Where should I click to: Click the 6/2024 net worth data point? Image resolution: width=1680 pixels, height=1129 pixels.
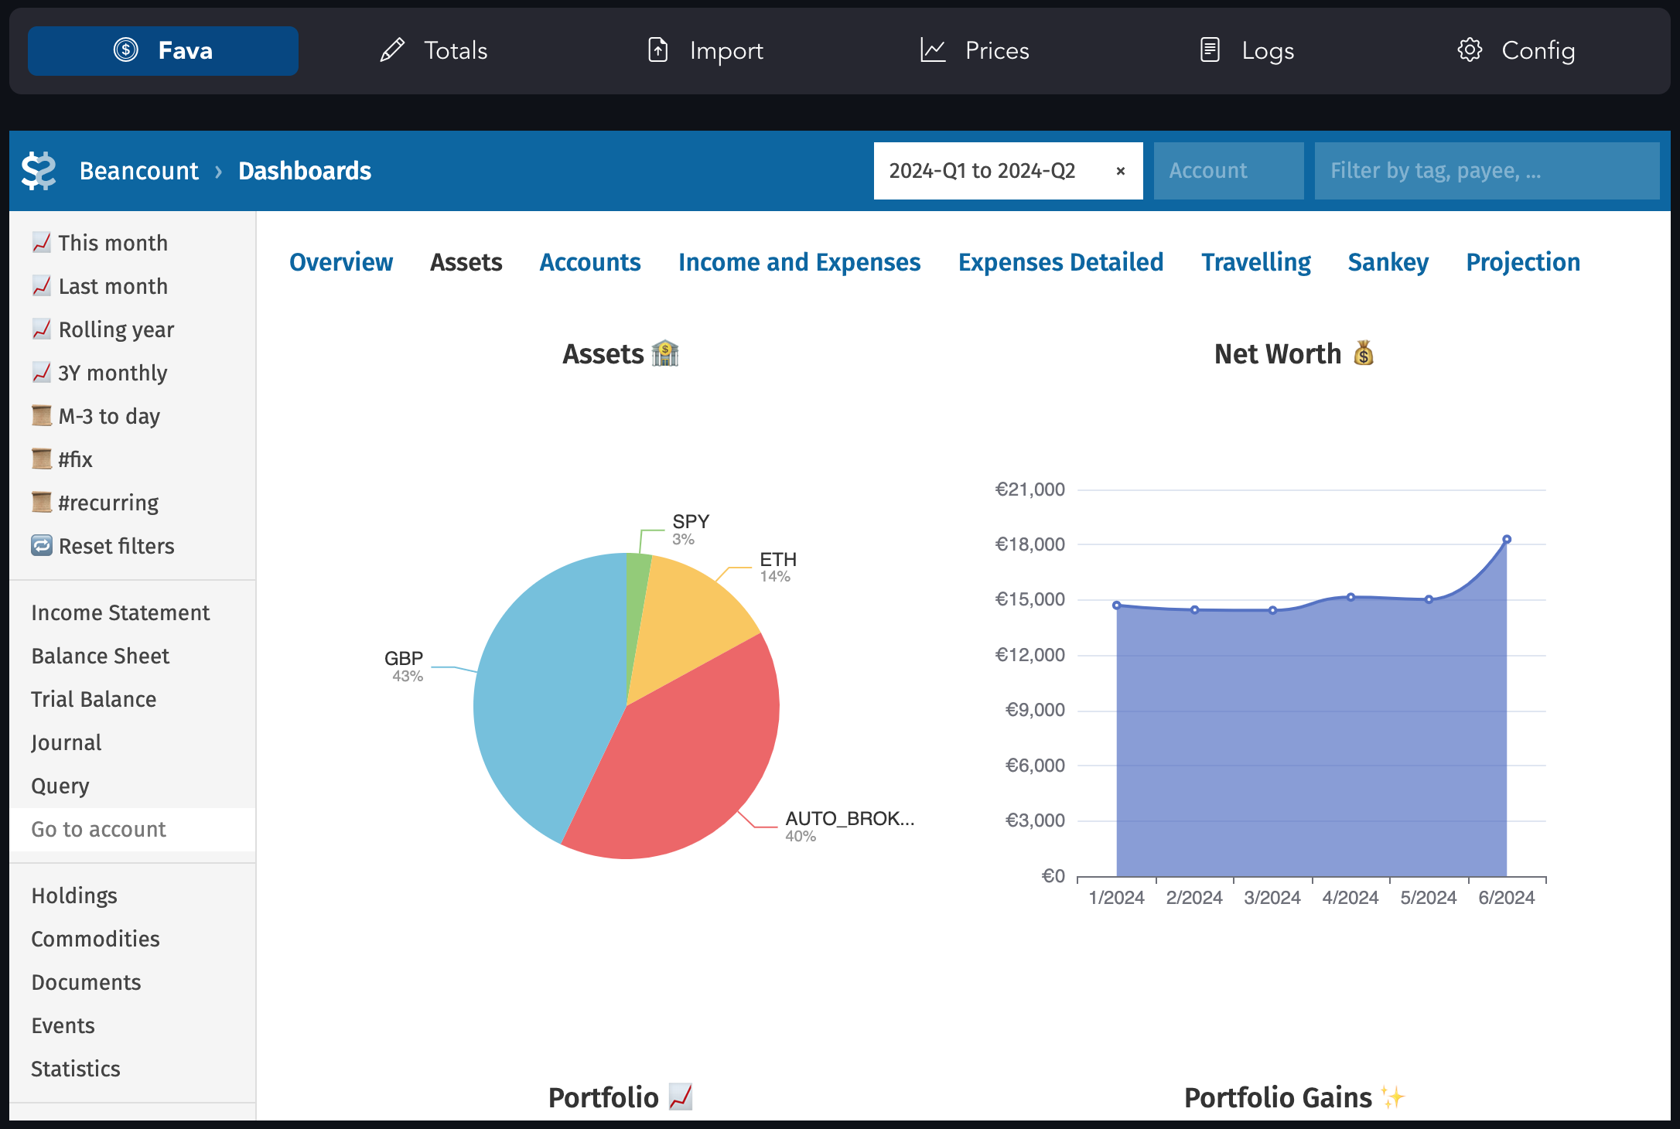tap(1507, 539)
